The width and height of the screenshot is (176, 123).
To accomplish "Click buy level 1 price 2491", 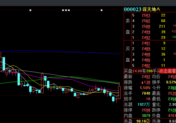I will (x=146, y=43).
